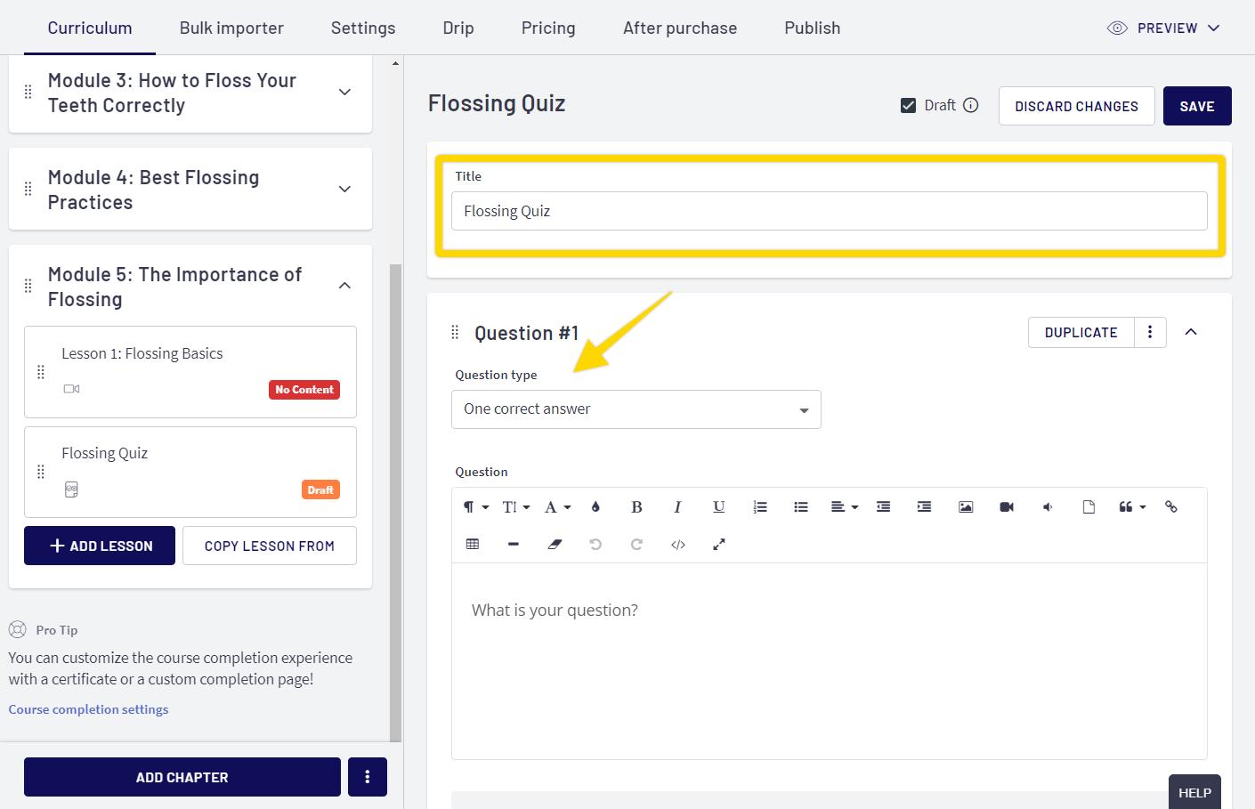Toggle underline formatting in question editor
Screen dimensions: 1255x809
pos(718,507)
